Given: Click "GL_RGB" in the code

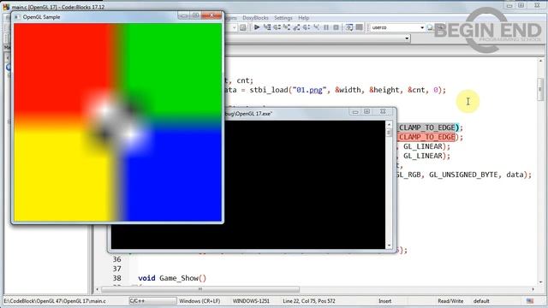Looking at the screenshot, I should [408, 175].
